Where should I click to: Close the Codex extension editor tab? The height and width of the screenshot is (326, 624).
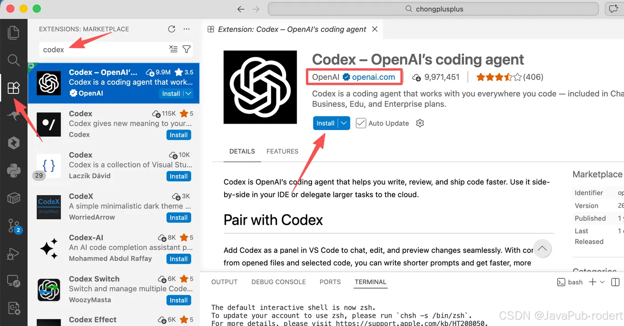375,29
